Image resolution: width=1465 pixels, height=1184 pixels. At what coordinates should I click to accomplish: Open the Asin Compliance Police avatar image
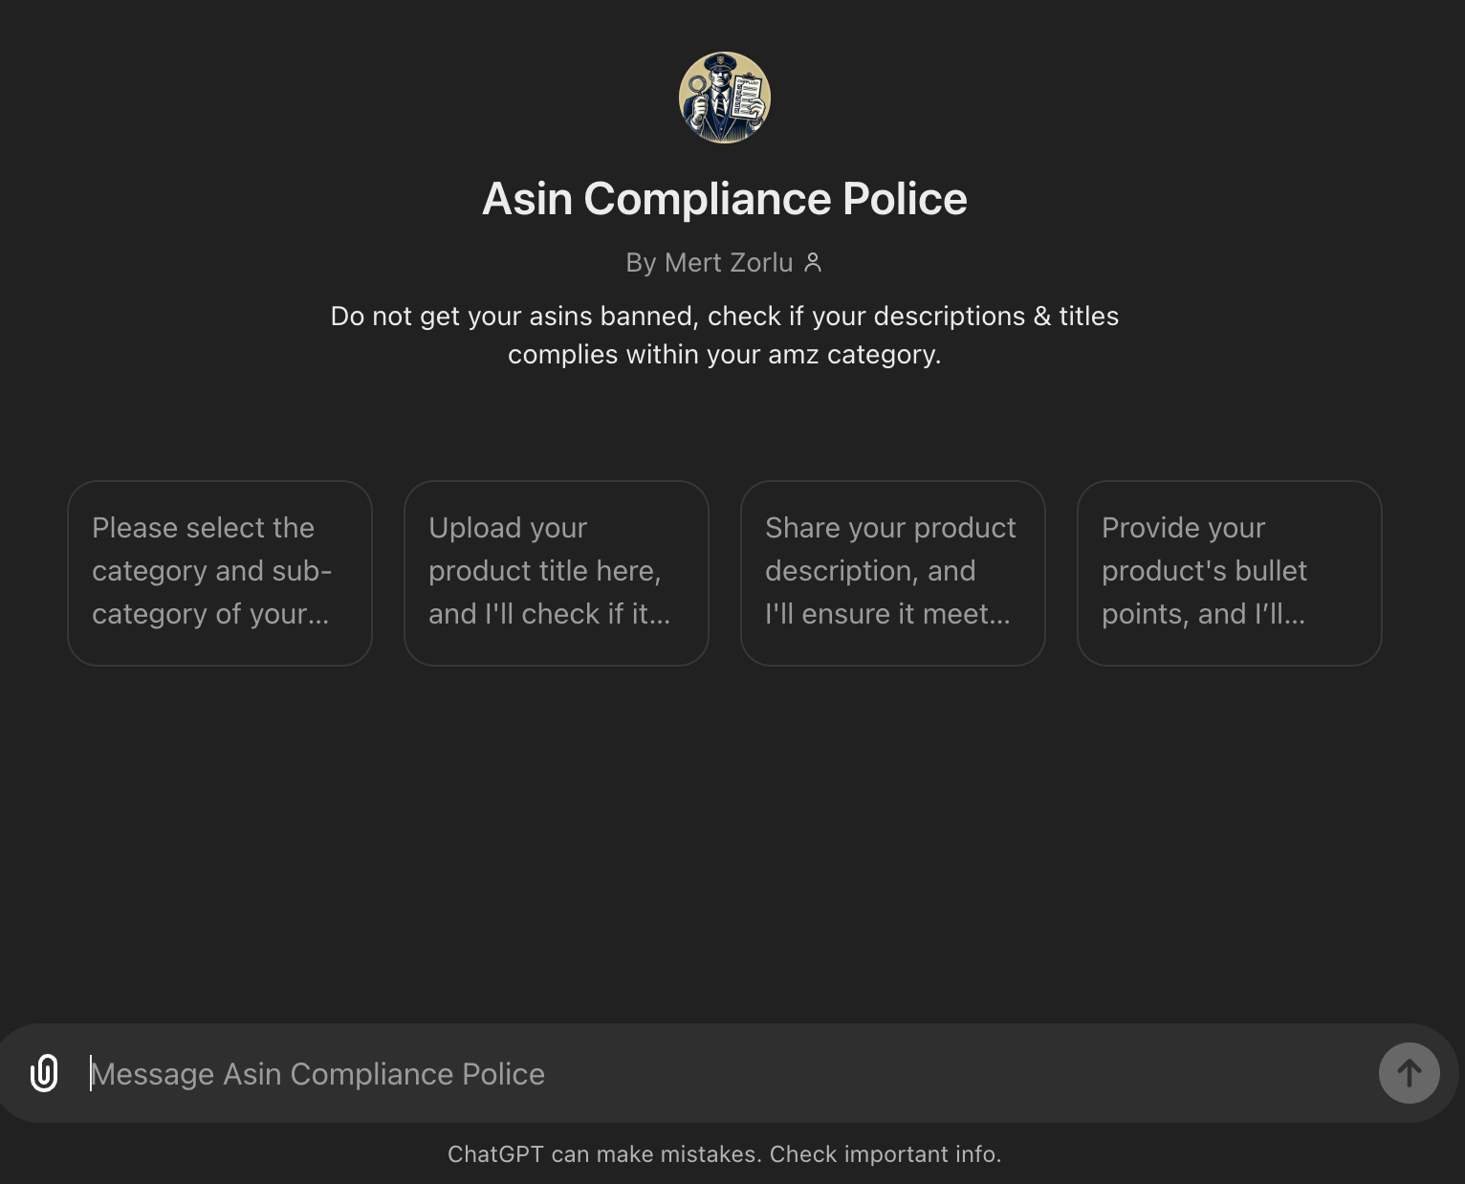[x=724, y=98]
